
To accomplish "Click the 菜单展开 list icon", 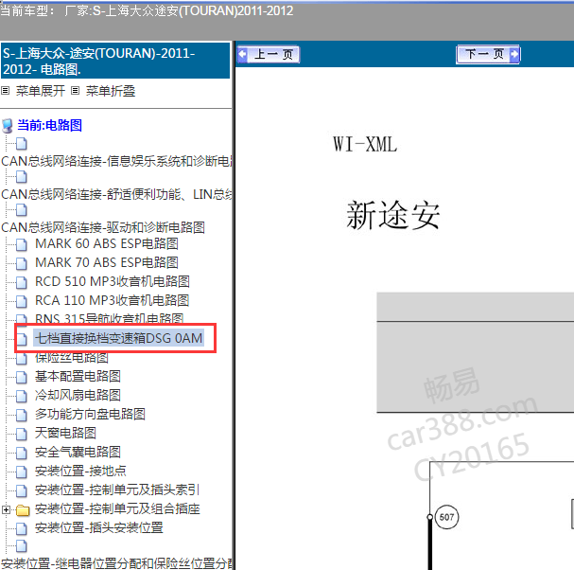I will [x=5, y=91].
